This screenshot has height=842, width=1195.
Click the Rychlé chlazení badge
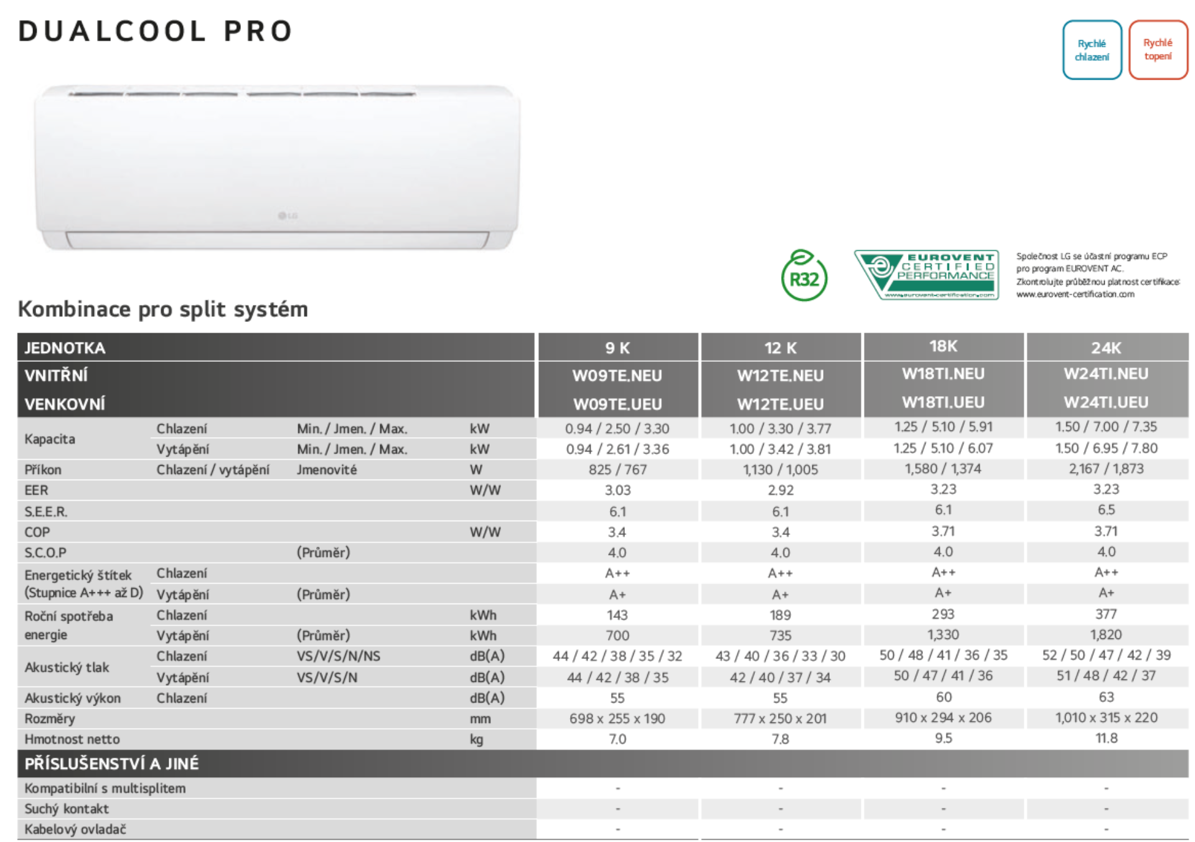point(1092,50)
